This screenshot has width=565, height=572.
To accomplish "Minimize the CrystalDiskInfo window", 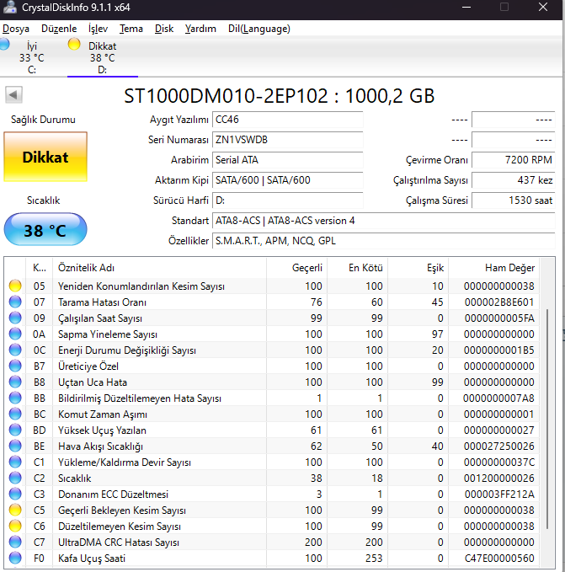I will (x=466, y=8).
